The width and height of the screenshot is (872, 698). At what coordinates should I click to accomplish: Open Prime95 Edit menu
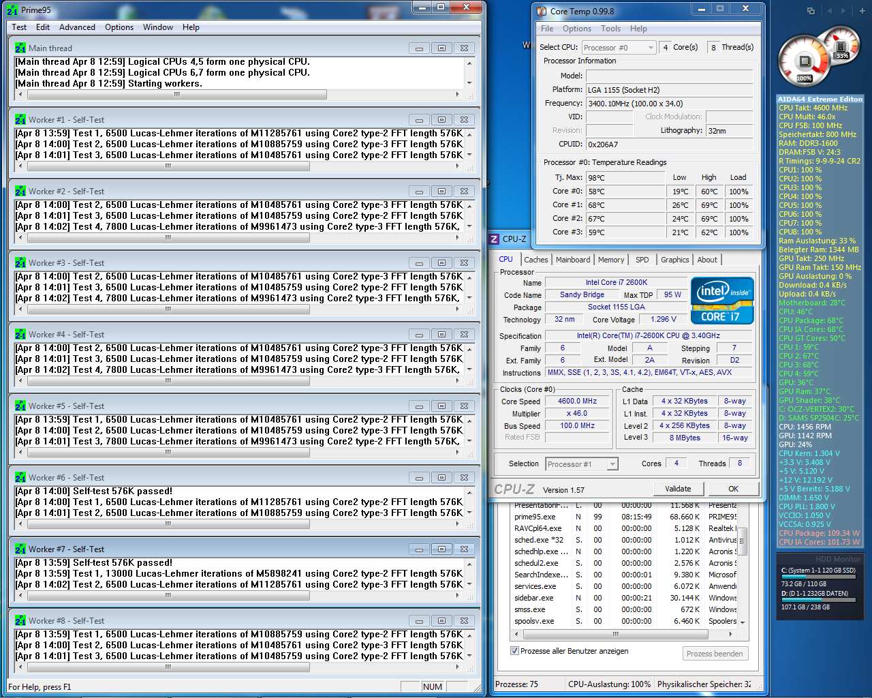pyautogui.click(x=43, y=27)
